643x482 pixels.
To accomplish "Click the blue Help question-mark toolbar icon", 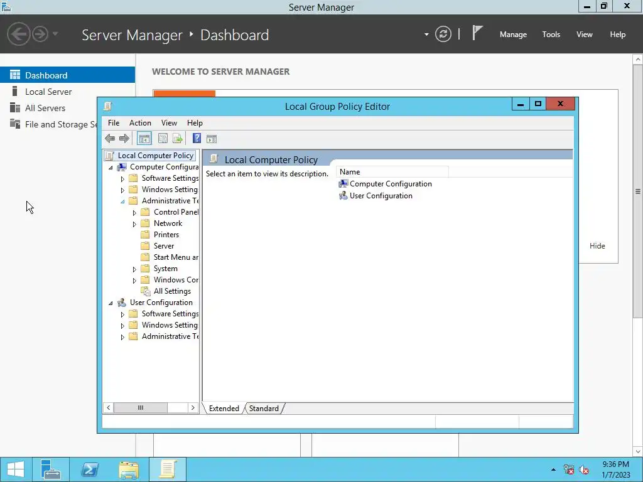I will 197,139.
